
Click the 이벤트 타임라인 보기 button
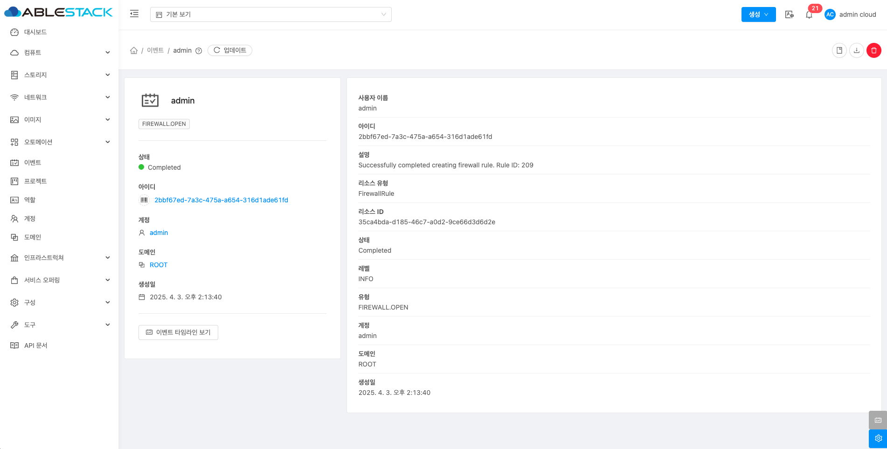[178, 332]
